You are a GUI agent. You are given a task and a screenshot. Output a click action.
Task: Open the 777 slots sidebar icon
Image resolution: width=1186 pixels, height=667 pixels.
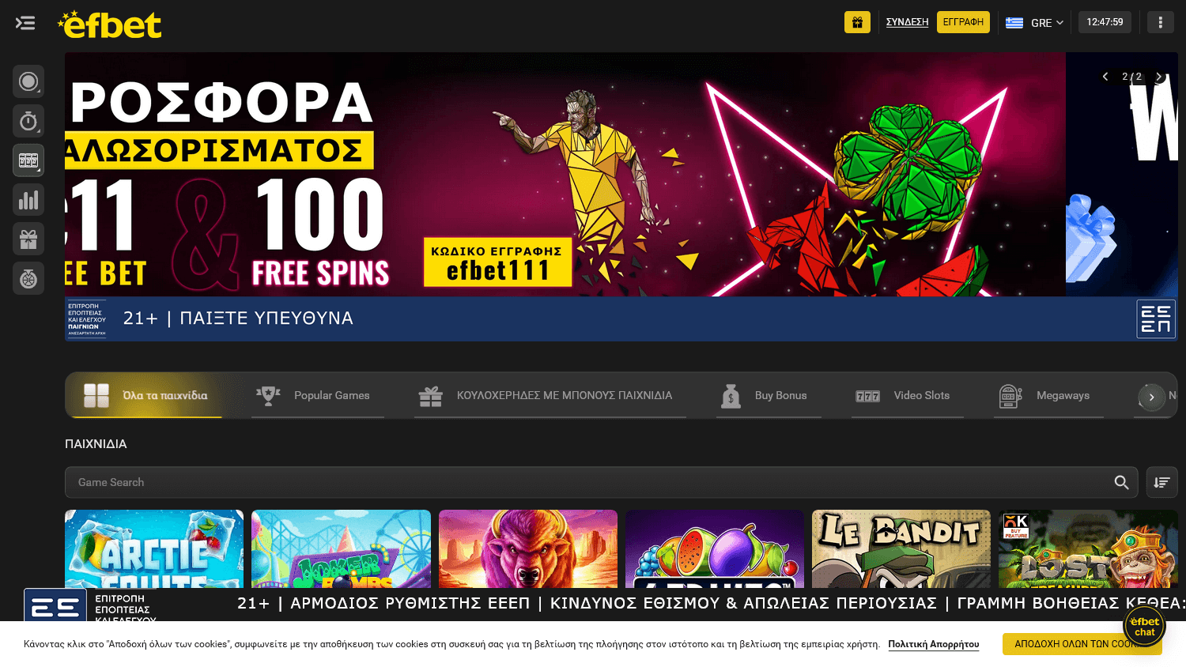pos(28,160)
